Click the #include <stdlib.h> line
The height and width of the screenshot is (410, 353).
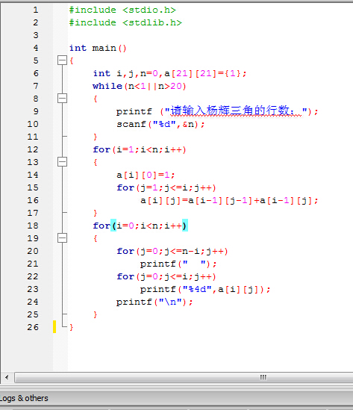tap(125, 22)
